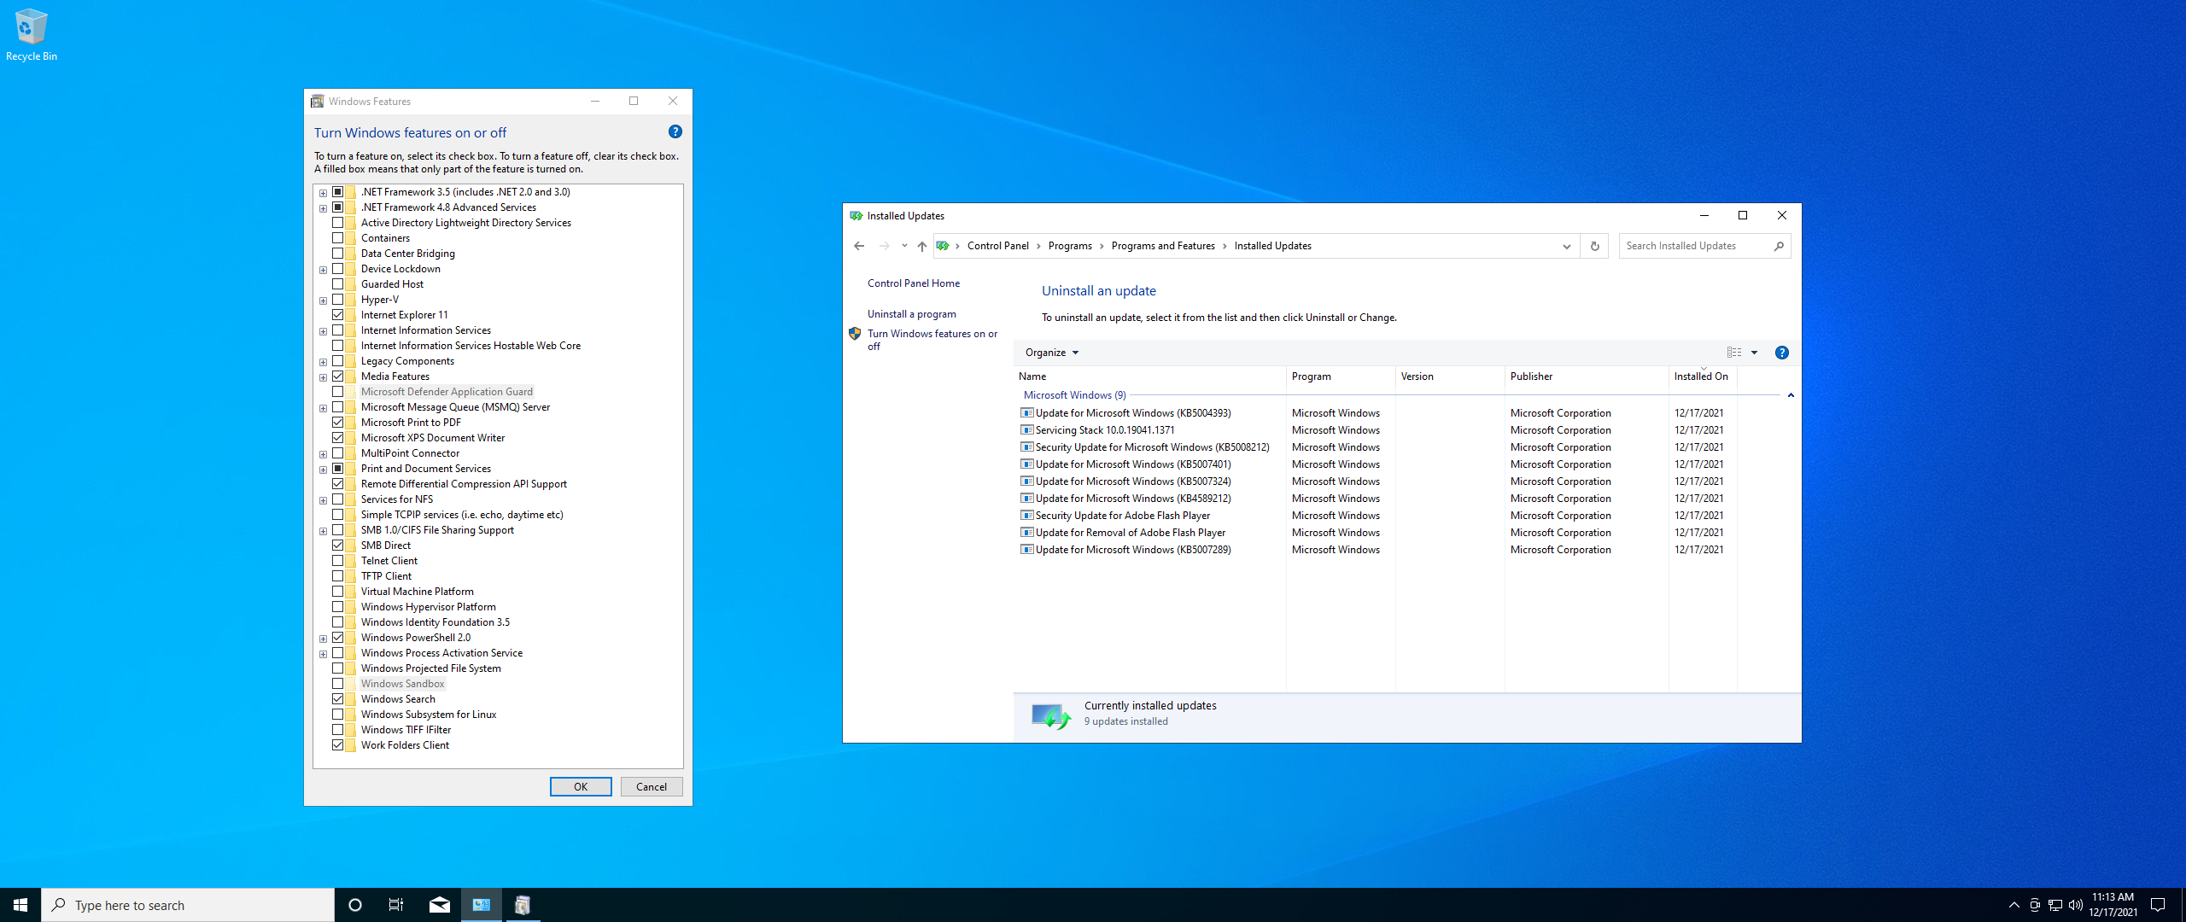The image size is (2186, 922).
Task: Collapse the Microsoft Windows (9) group
Action: 1791,395
